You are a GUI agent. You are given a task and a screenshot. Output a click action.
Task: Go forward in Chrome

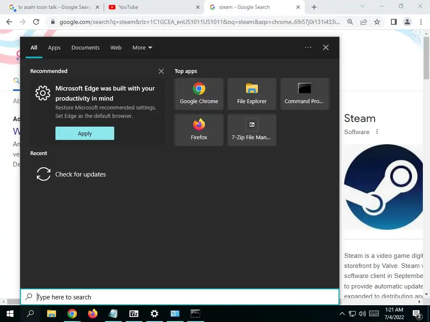point(23,22)
